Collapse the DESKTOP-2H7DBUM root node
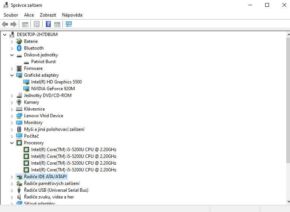This screenshot has width=290, height=212. pos(5,35)
